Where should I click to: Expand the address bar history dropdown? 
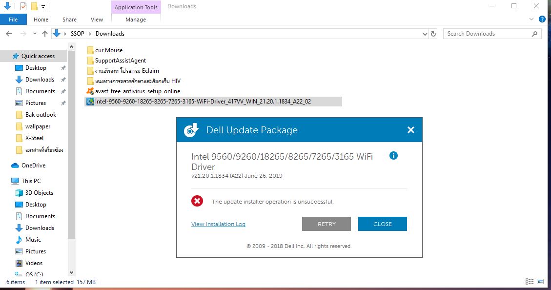click(425, 34)
